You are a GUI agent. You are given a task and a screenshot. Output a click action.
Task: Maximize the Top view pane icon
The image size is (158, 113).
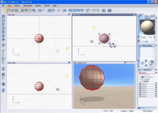pyautogui.click(x=69, y=14)
